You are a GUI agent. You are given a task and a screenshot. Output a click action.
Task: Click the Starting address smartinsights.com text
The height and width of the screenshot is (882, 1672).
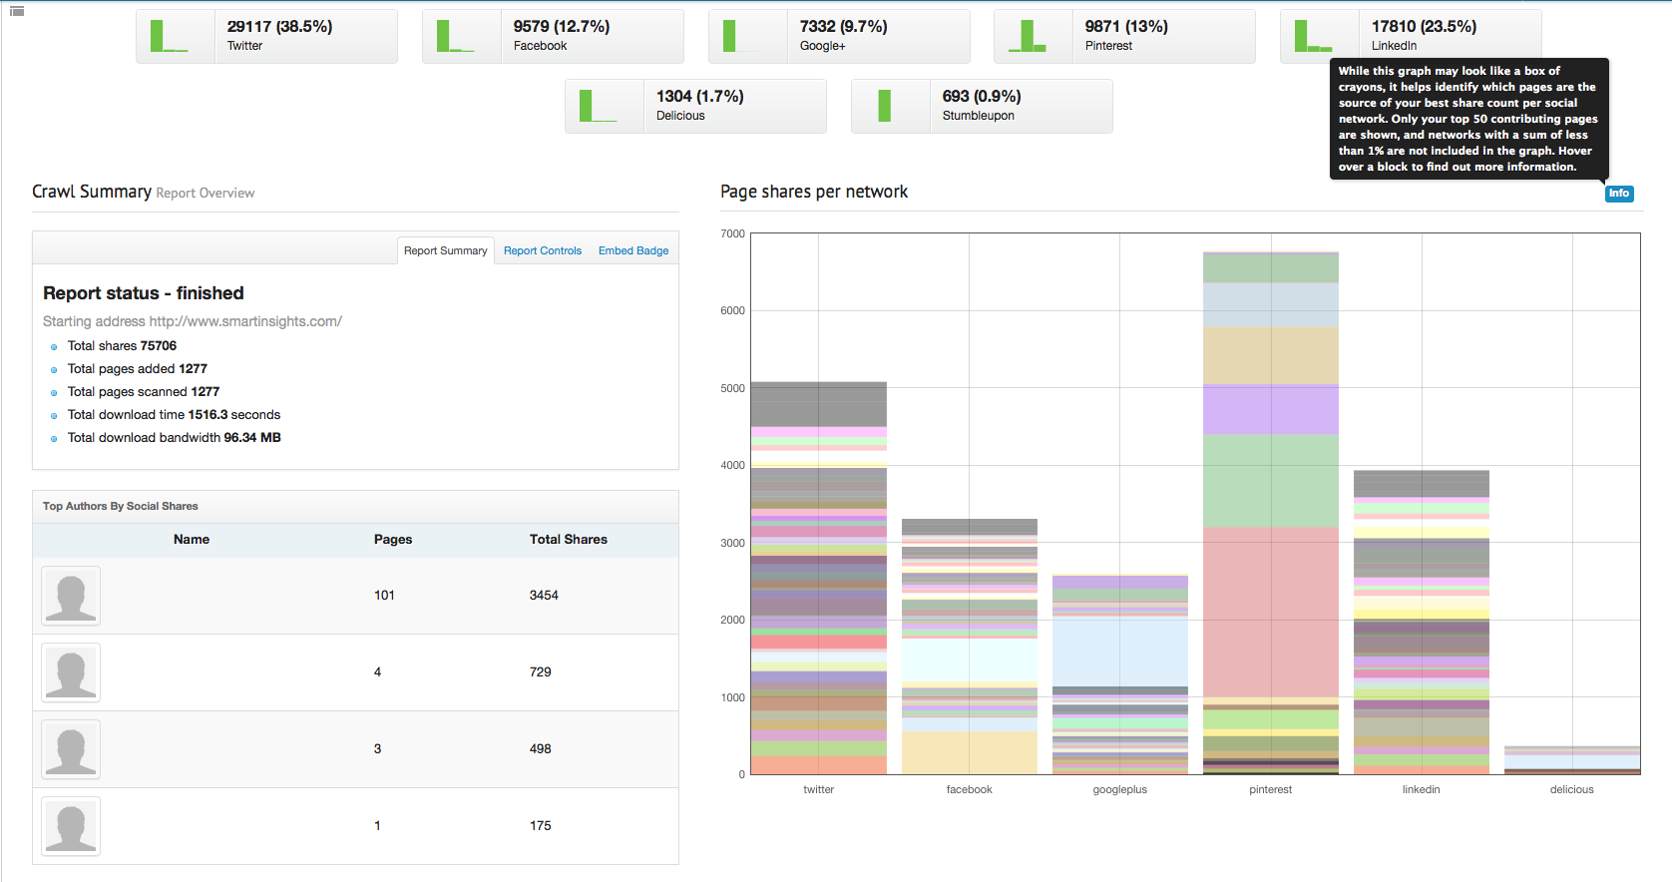pyautogui.click(x=193, y=321)
